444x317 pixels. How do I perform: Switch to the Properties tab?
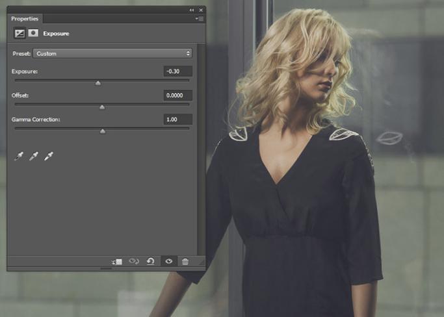[x=25, y=19]
